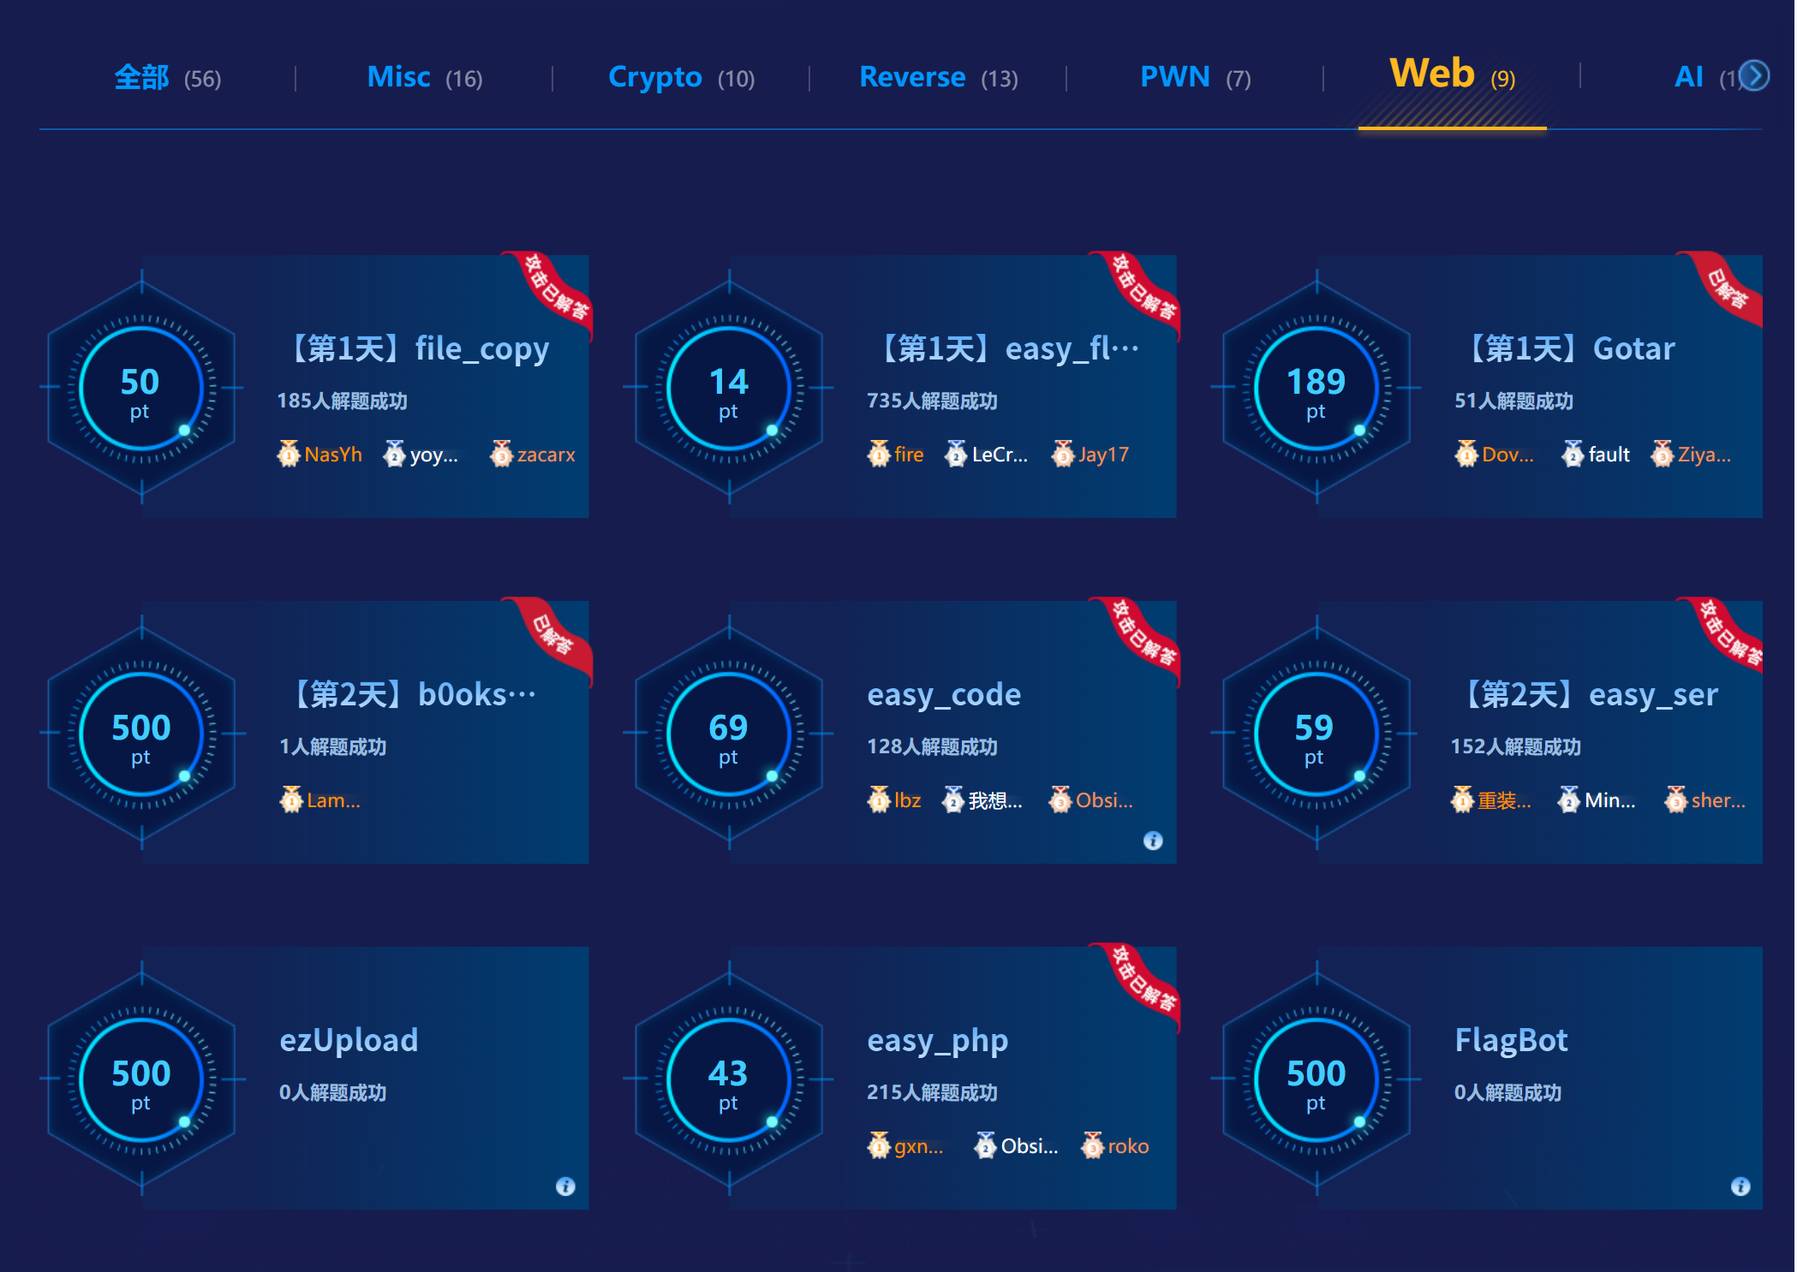Click the right arrow to scroll categories
The image size is (1797, 1272).
point(1755,75)
